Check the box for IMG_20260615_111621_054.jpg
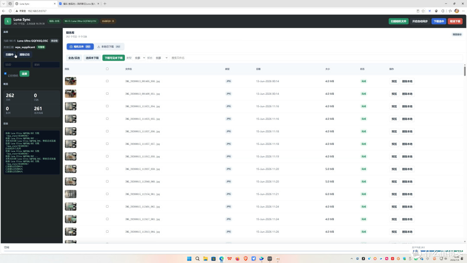This screenshot has height=263, width=467. tap(107, 106)
